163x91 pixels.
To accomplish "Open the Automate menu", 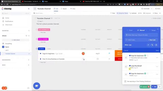I will point(145,9).
